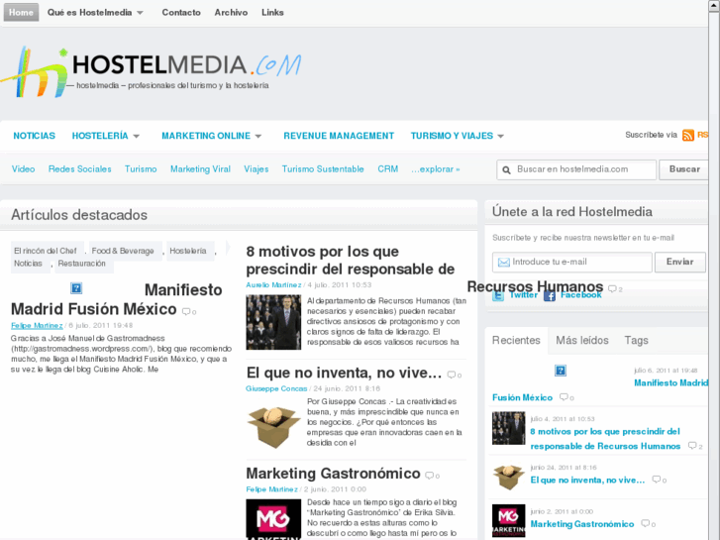Switch to the Recientes tab
This screenshot has width=720, height=540.
pyautogui.click(x=516, y=340)
